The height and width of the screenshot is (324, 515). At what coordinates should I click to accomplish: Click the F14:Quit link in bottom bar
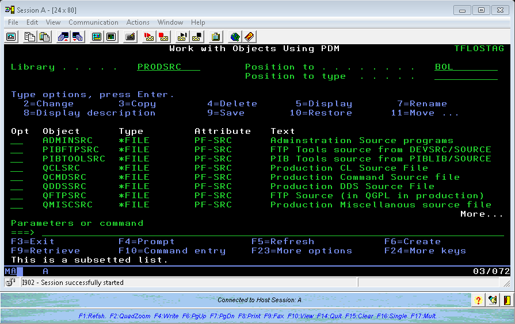click(x=330, y=316)
